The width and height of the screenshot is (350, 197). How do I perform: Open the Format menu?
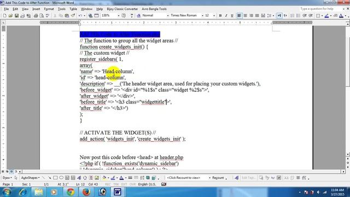49,9
